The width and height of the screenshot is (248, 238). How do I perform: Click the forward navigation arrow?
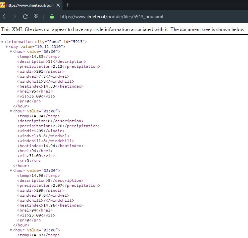tap(15, 17)
